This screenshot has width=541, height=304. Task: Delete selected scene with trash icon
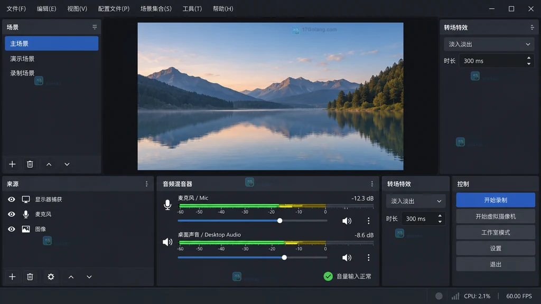[30, 164]
